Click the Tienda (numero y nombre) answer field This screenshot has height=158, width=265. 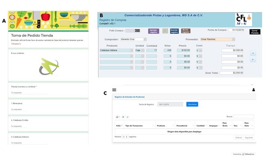(29, 93)
